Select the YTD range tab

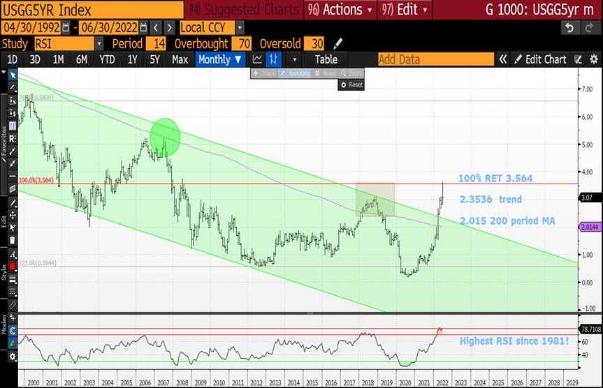[x=107, y=59]
